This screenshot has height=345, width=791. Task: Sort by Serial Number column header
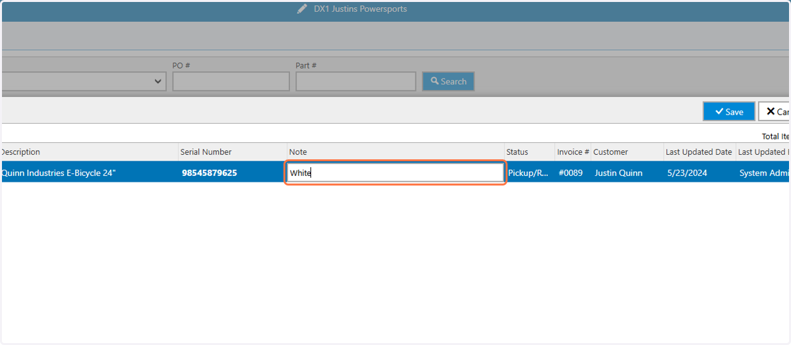click(233, 152)
